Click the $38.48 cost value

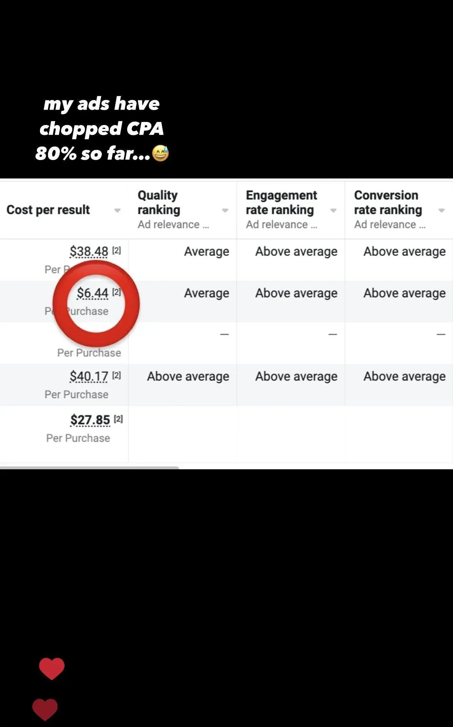[89, 252]
